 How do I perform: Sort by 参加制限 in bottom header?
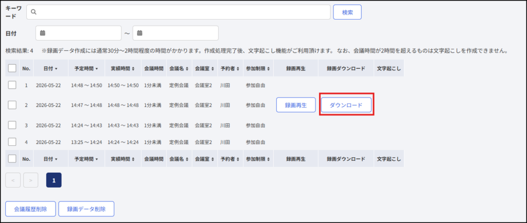pos(258,159)
